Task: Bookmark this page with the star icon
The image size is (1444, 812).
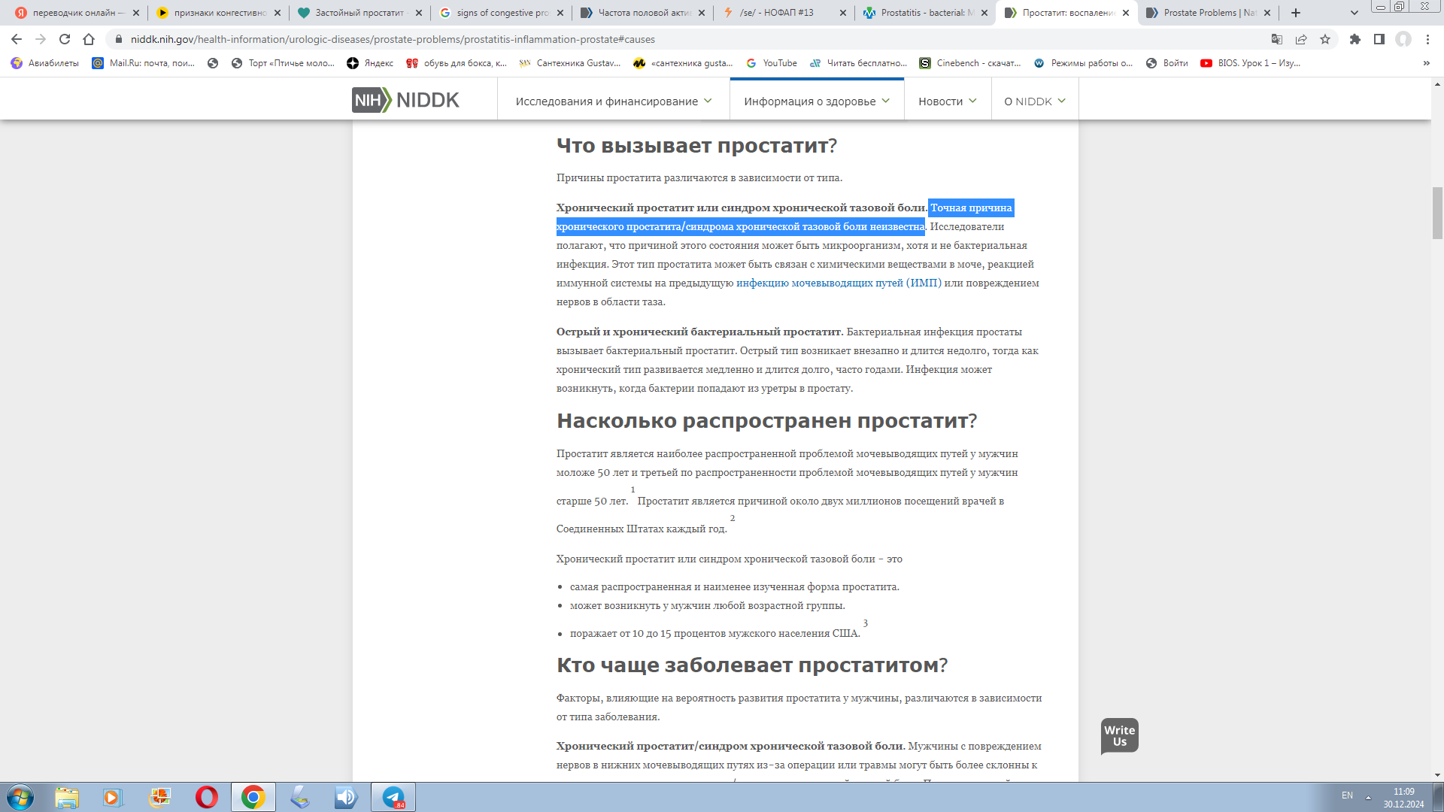Action: pos(1325,39)
